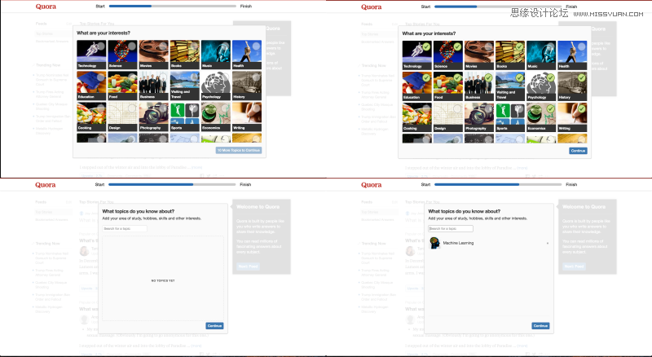
Task: Select the Health tile in the checked interests screen
Action: coord(573,55)
